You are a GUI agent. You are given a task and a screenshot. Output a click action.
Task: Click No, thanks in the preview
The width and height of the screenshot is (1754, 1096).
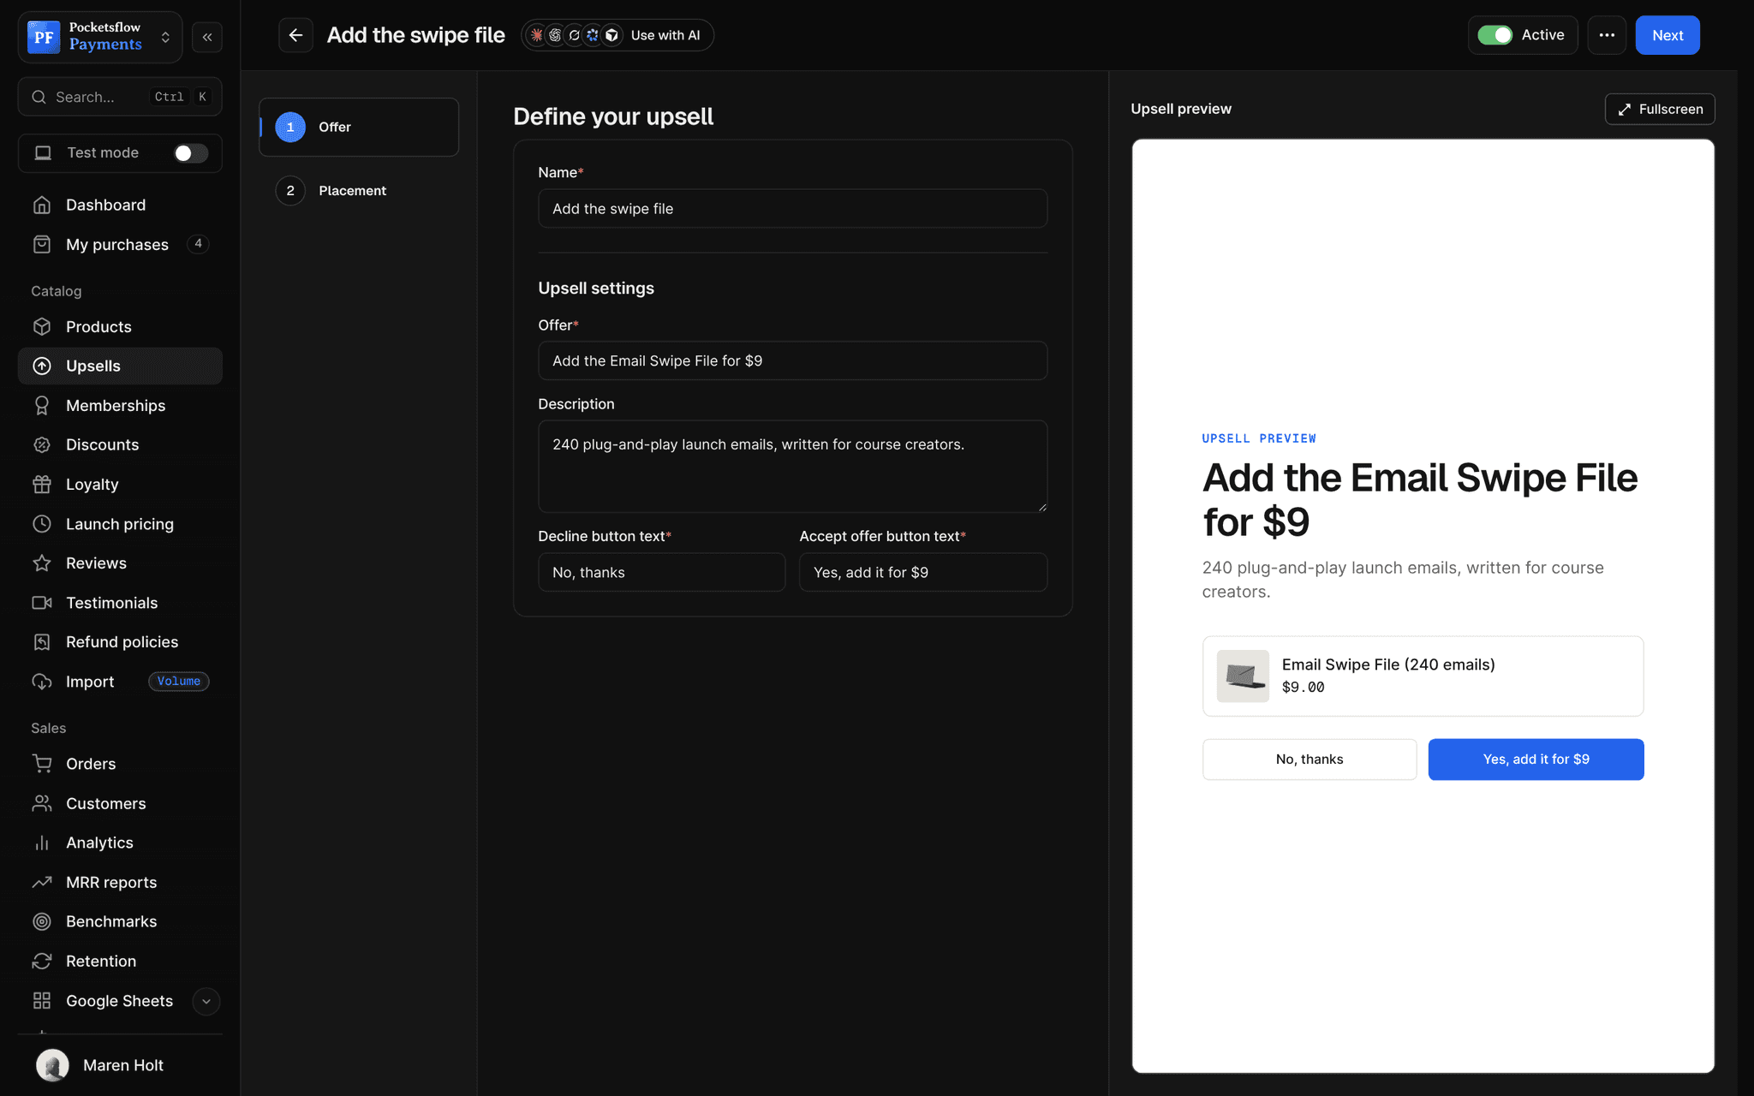[1310, 759]
